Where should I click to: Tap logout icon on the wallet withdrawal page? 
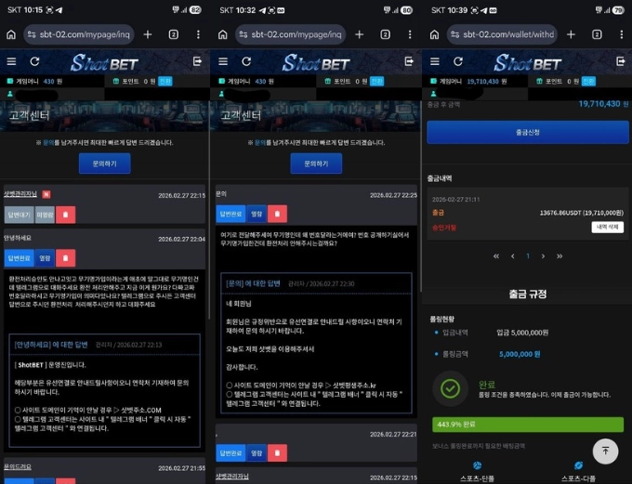(620, 61)
